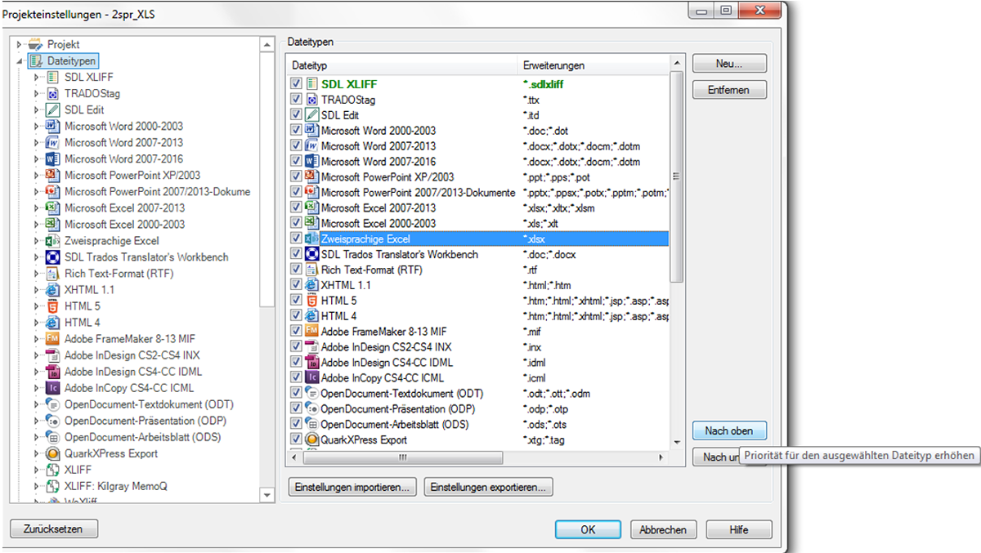Click the Dateitypen node icon in the tree

coord(34,60)
